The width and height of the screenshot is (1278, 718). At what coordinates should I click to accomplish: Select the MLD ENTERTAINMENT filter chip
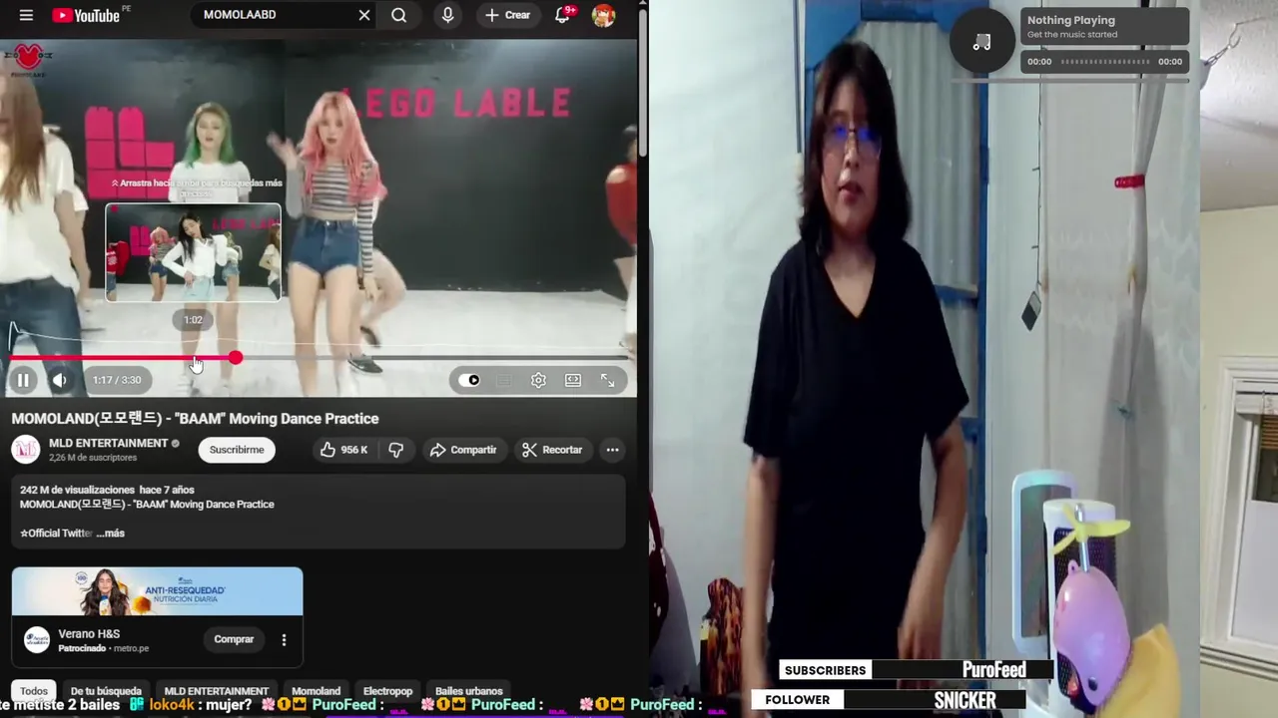click(x=217, y=691)
